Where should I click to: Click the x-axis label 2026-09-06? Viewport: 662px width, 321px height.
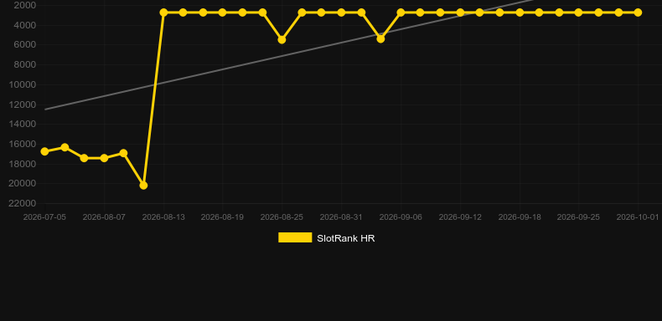click(401, 217)
